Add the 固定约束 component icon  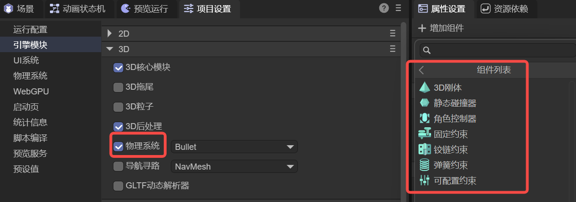(x=424, y=134)
